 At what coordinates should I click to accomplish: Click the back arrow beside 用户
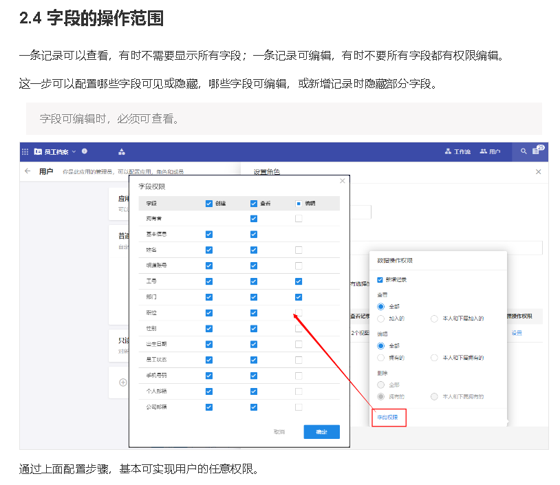(28, 171)
